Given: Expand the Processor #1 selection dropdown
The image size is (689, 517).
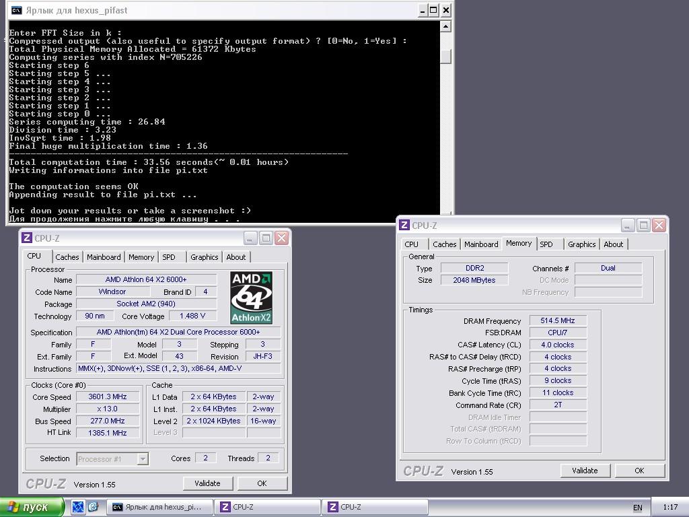Looking at the screenshot, I should click(x=143, y=459).
